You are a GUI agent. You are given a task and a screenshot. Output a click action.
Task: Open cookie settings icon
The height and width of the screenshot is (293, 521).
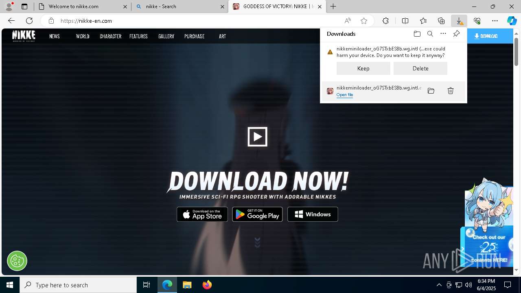pos(17,260)
